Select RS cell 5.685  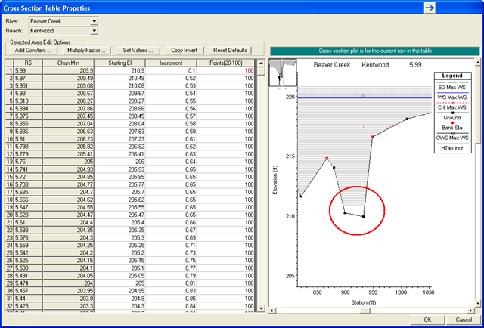[x=28, y=192]
